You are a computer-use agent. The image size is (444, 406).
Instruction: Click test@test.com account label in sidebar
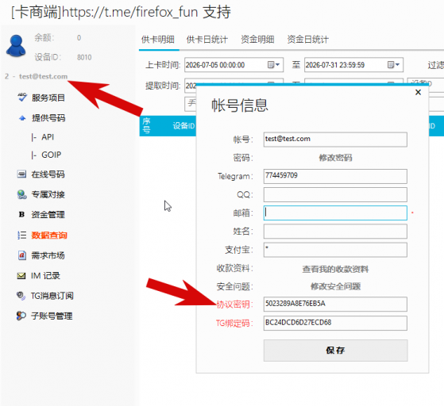(x=44, y=76)
